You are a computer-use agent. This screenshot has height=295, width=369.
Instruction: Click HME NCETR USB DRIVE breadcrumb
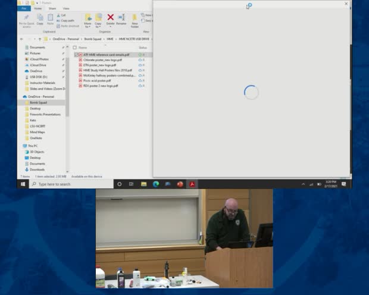pos(134,39)
